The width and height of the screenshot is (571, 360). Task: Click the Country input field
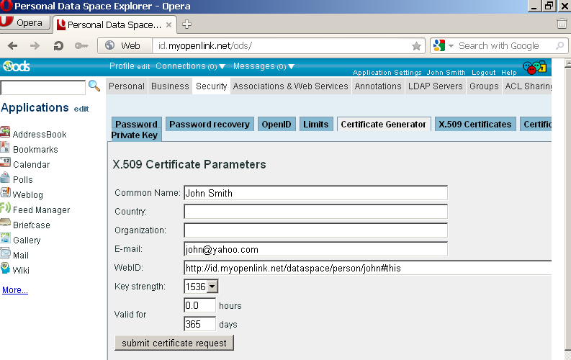point(315,212)
